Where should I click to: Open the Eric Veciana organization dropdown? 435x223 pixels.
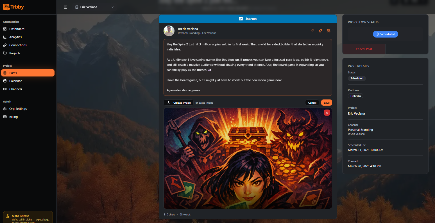(95, 7)
